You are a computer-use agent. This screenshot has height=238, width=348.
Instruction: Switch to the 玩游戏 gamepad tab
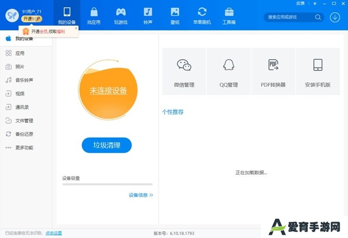pos(121,16)
